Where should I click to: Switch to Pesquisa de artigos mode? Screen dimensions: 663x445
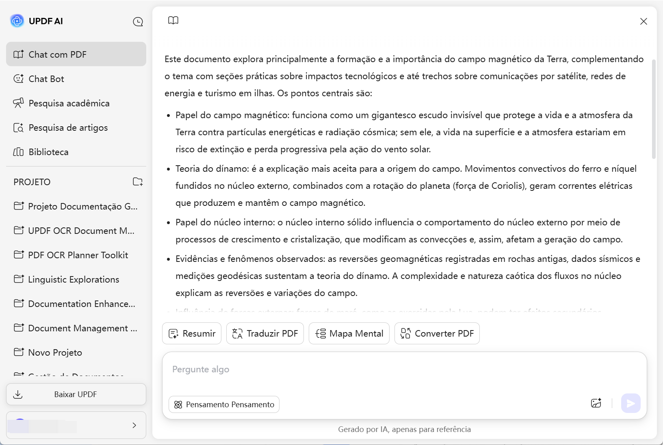point(68,127)
